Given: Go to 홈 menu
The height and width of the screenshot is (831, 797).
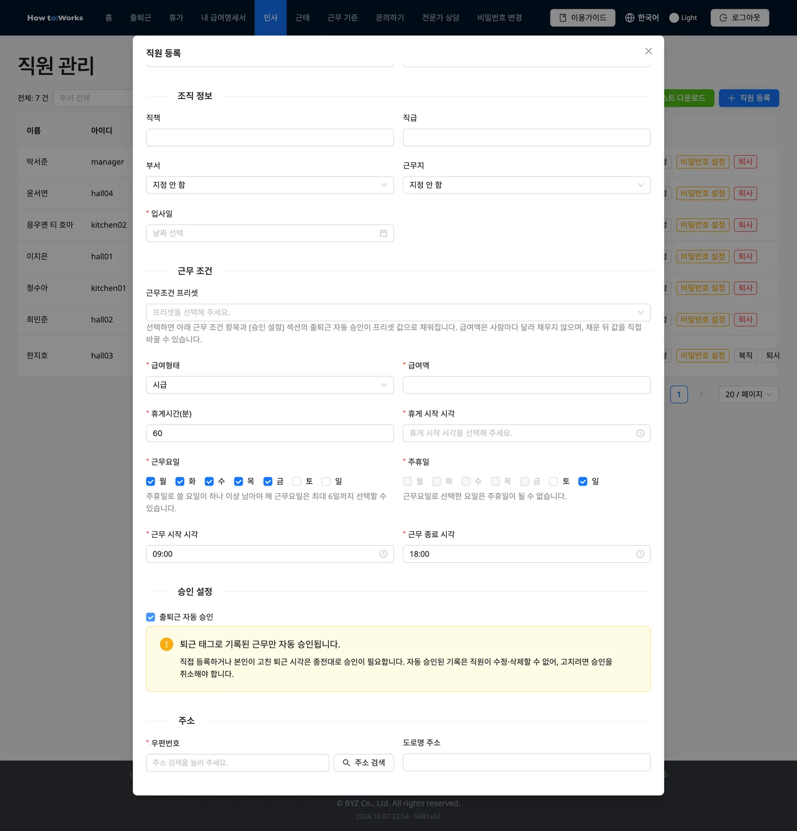Looking at the screenshot, I should point(109,18).
